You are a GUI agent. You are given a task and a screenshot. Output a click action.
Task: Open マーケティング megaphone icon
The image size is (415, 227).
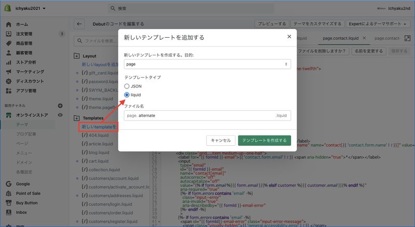point(8,72)
